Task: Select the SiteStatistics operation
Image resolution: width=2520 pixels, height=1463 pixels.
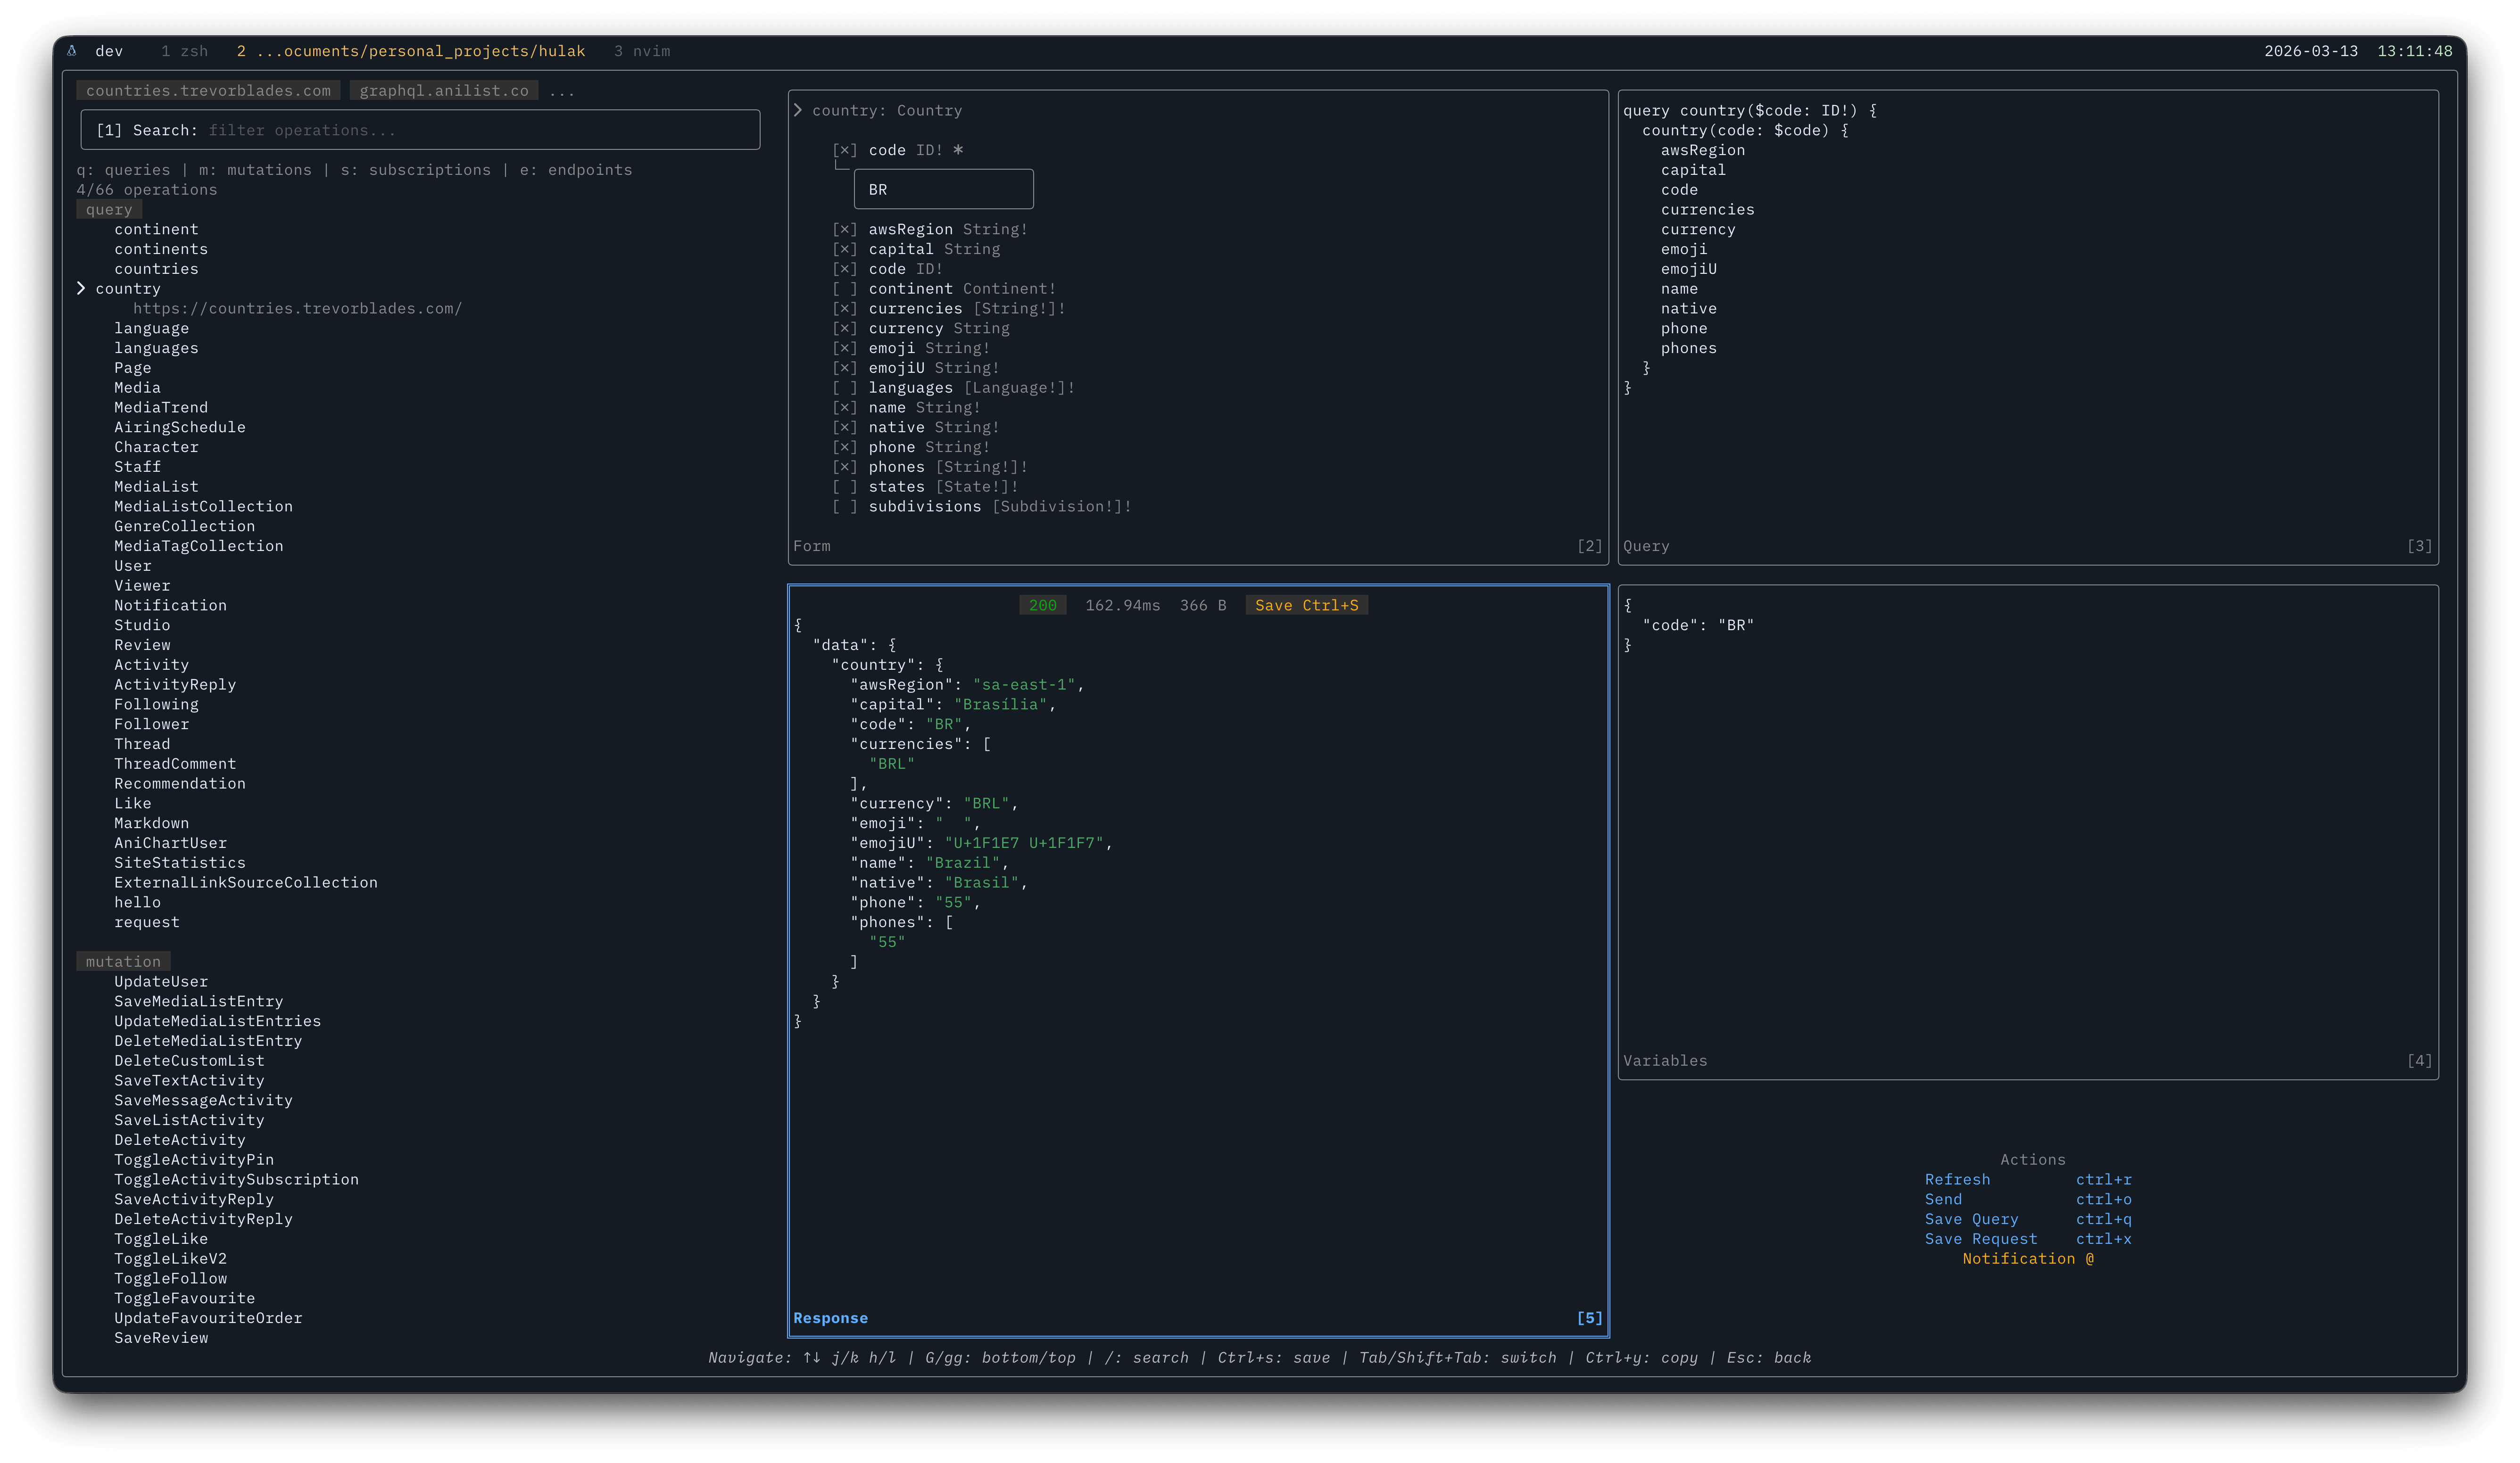Action: (x=180, y=863)
